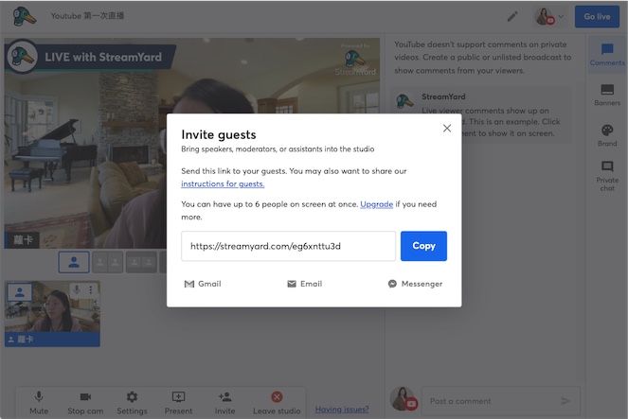Copy the guest invite link
Screen dimensions: 628x419
click(x=423, y=246)
